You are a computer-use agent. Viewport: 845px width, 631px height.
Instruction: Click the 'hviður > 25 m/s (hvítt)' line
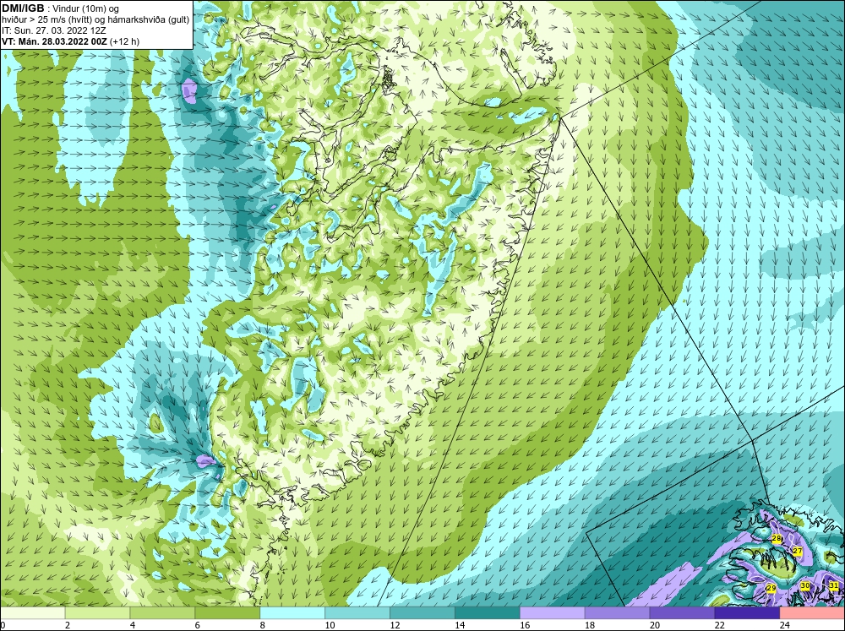[x=95, y=20]
